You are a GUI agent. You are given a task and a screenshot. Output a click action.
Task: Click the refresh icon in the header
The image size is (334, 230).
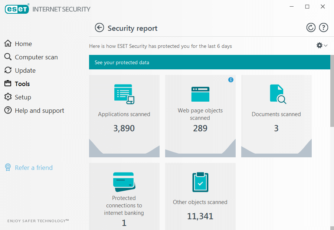tap(311, 27)
